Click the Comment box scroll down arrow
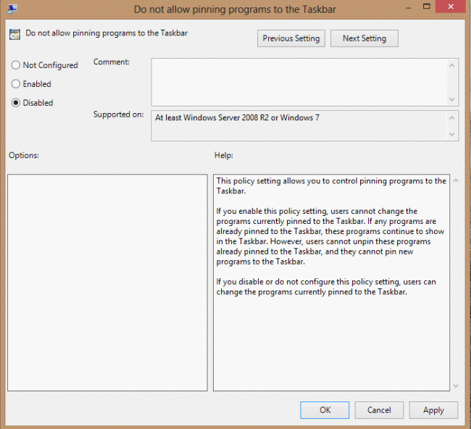Viewport: 471px width, 429px height. [x=451, y=99]
